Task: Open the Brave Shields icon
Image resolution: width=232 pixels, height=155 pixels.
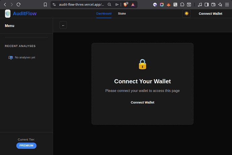Action: pos(126,5)
